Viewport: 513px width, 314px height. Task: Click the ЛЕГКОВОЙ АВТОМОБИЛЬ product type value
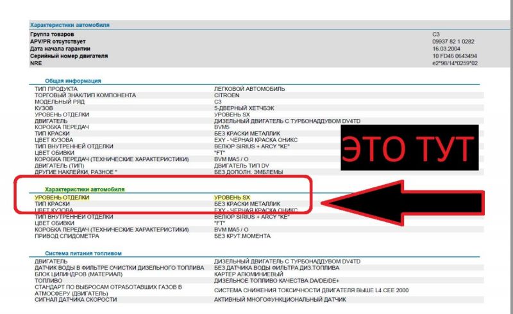(249, 88)
